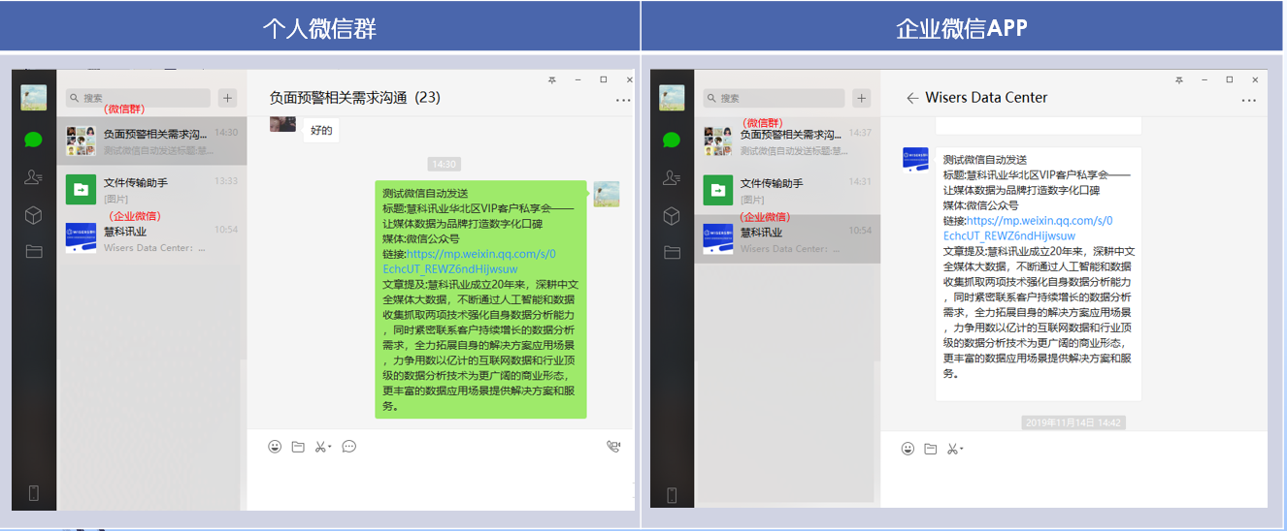Pin left WeChat window using pin icon
This screenshot has height=531, width=1287.
coord(552,79)
